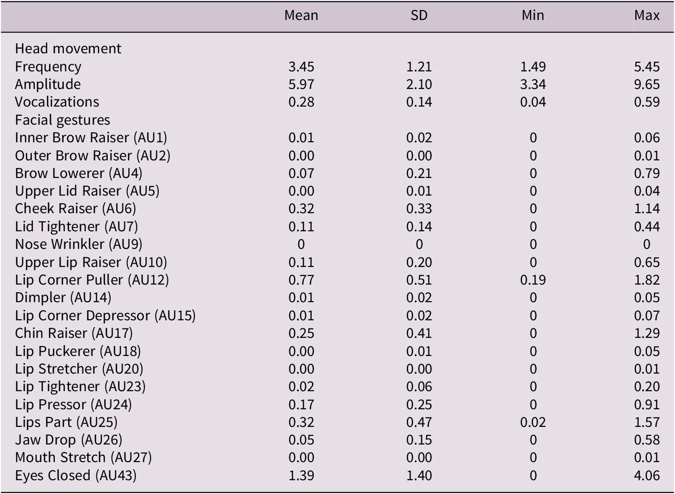Click the Lip Corner Depressor (AU15) label
The image size is (675, 494).
(x=105, y=316)
